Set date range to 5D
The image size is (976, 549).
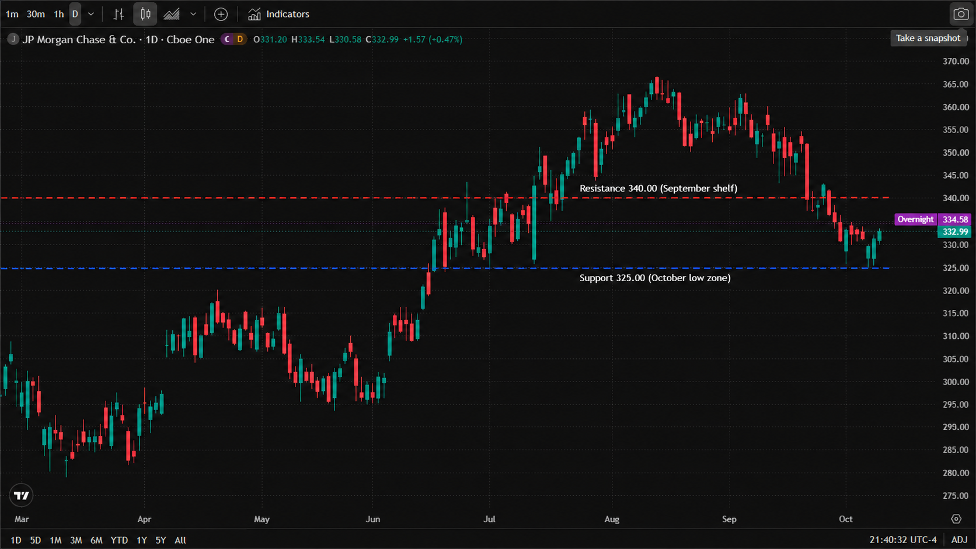tap(36, 540)
